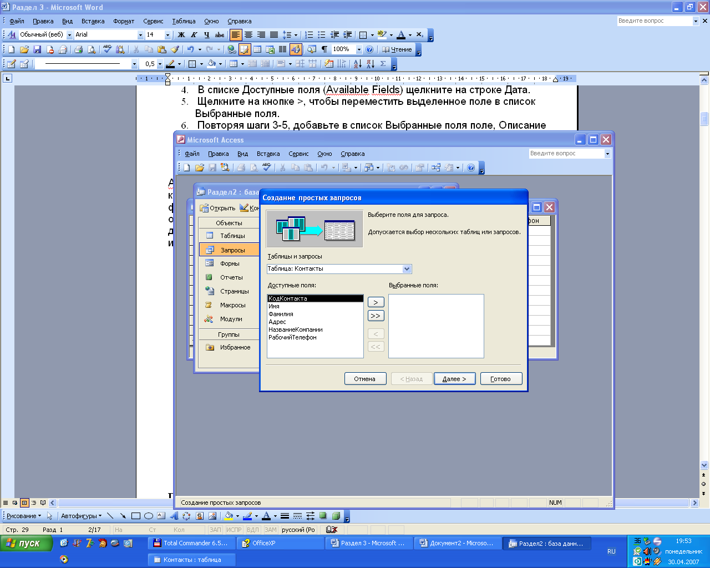The height and width of the screenshot is (568, 710).
Task: Choose fill color bucket in drawing toolbar
Action: click(229, 516)
